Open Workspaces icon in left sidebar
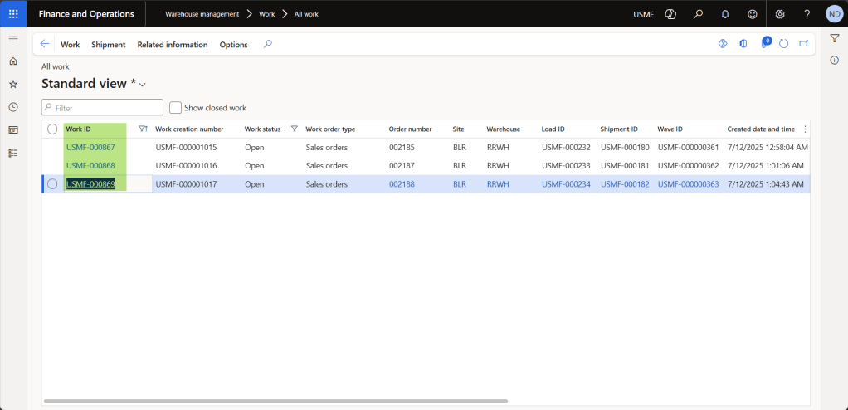This screenshot has width=848, height=410. pyautogui.click(x=13, y=130)
